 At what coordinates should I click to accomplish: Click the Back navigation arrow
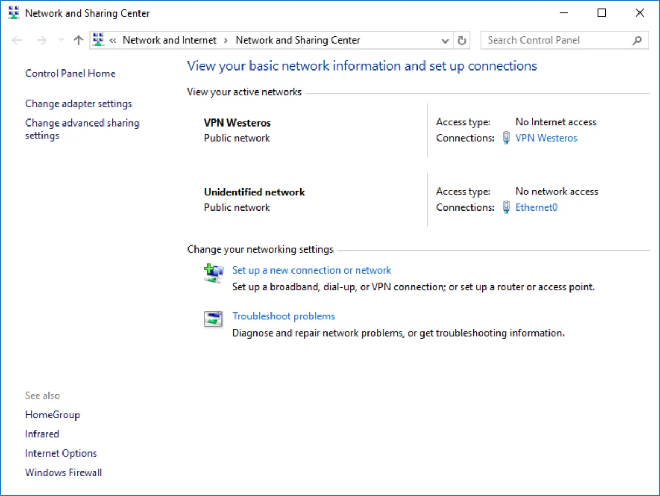(x=17, y=40)
